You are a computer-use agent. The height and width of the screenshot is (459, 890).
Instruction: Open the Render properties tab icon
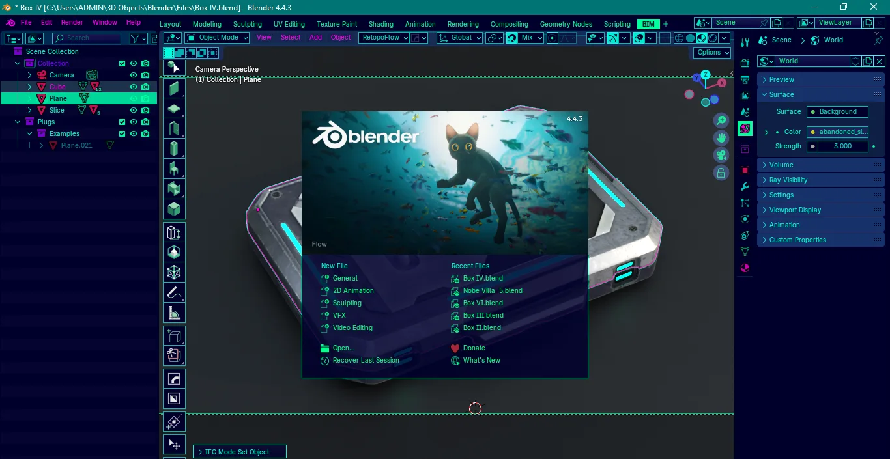pos(745,63)
